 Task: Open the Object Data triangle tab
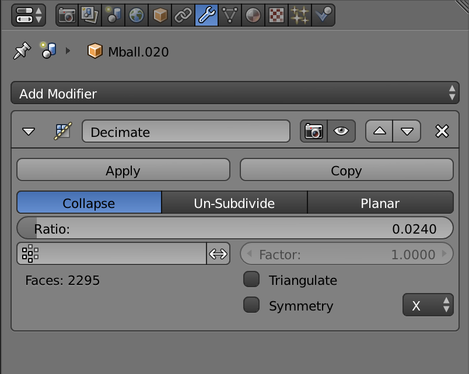[x=230, y=15]
